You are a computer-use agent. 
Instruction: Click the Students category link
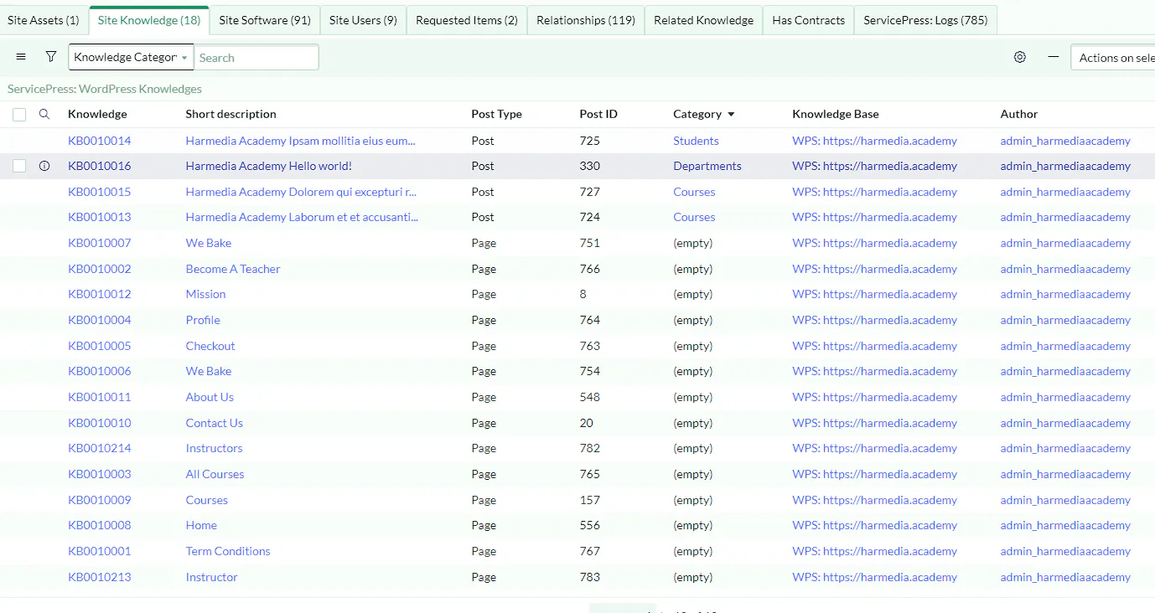(x=697, y=141)
